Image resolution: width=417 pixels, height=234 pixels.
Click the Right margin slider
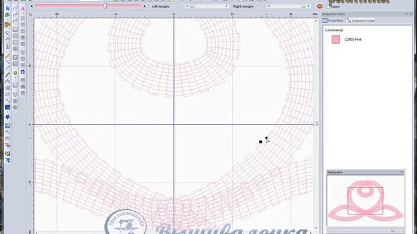coord(288,6)
